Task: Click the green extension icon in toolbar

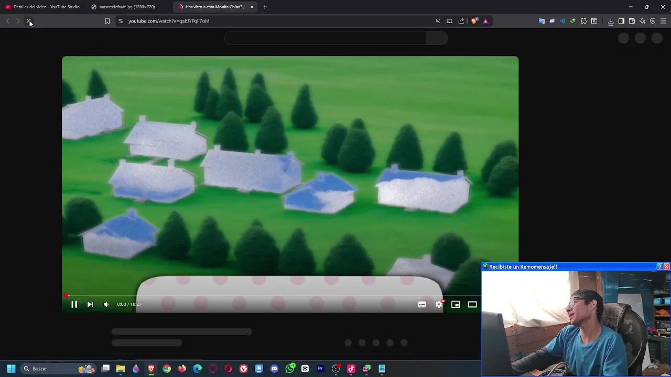Action: click(x=573, y=21)
